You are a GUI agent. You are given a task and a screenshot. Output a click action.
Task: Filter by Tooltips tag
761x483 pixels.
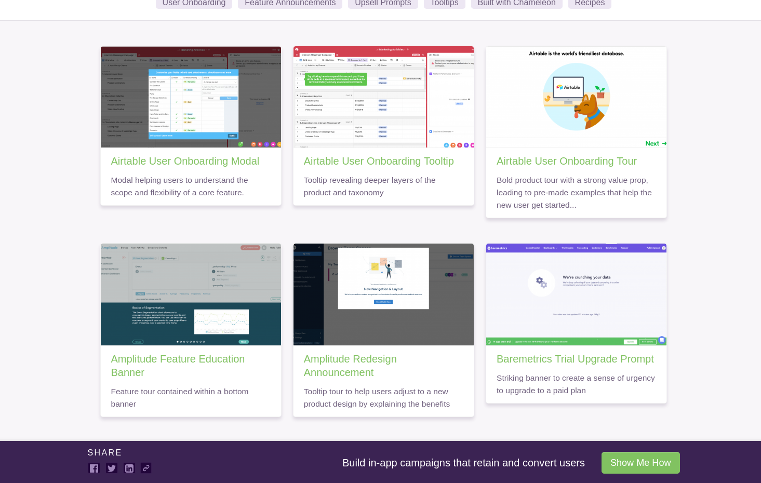point(444,3)
